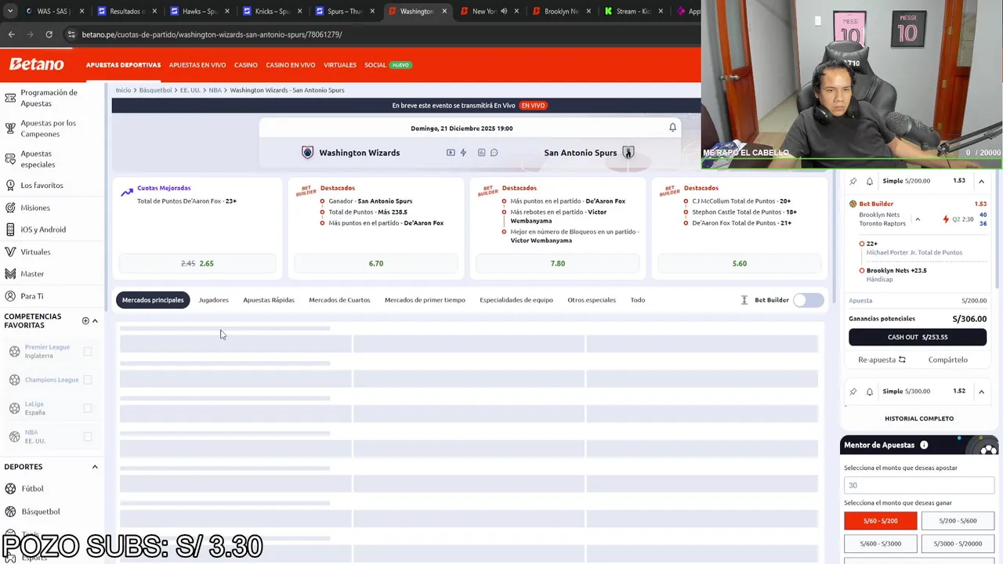Click the lightning bolt match icon
Viewport: 1003px width, 564px height.
463,153
